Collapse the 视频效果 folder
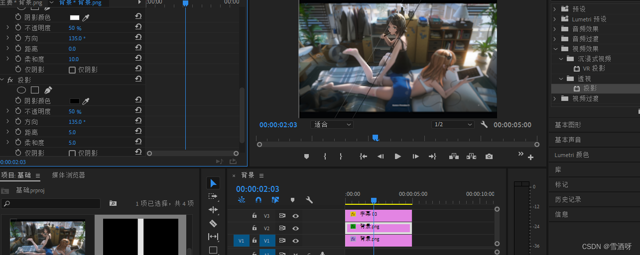 click(x=555, y=49)
